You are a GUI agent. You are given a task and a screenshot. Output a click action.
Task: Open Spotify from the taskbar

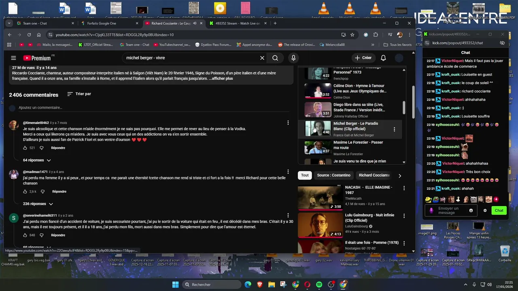coord(319,285)
